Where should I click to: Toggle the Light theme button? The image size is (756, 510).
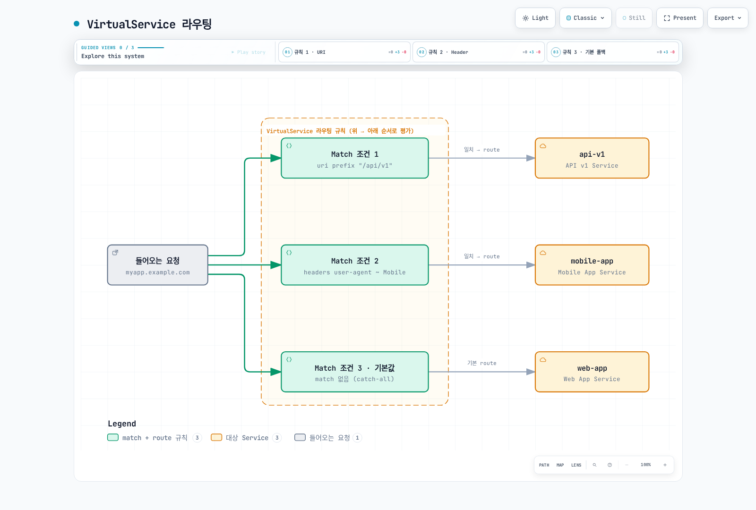pos(535,18)
